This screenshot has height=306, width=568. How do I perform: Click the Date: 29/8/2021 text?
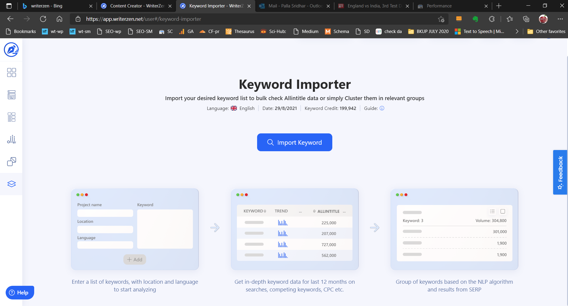click(280, 108)
